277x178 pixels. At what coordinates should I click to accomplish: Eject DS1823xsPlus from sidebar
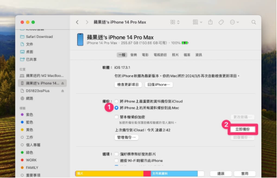pyautogui.click(x=63, y=91)
